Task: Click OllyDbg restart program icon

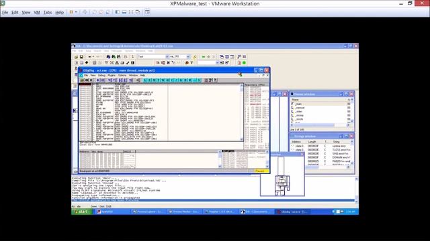Action: tap(87, 80)
